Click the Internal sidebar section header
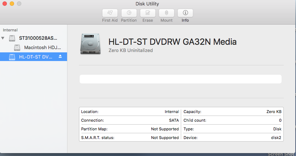The height and width of the screenshot is (156, 296). coord(10,30)
